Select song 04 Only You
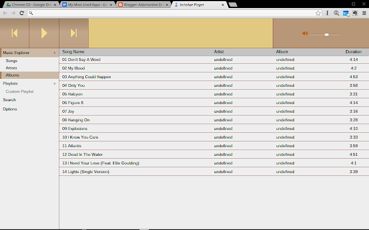The width and height of the screenshot is (369, 230). point(214,86)
